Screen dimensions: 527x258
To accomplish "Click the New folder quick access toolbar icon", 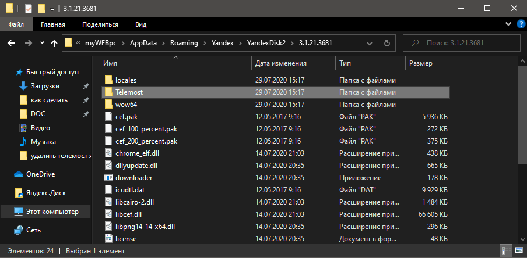I will click(41, 8).
